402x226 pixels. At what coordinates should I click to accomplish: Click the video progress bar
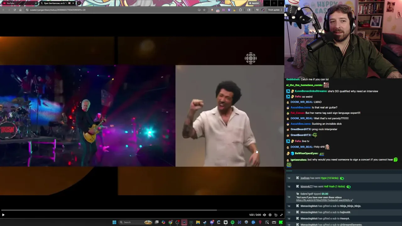coord(142,210)
